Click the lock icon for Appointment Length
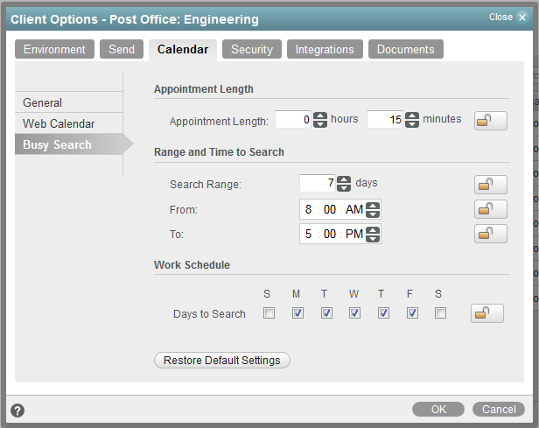The width and height of the screenshot is (539, 428). click(x=490, y=121)
